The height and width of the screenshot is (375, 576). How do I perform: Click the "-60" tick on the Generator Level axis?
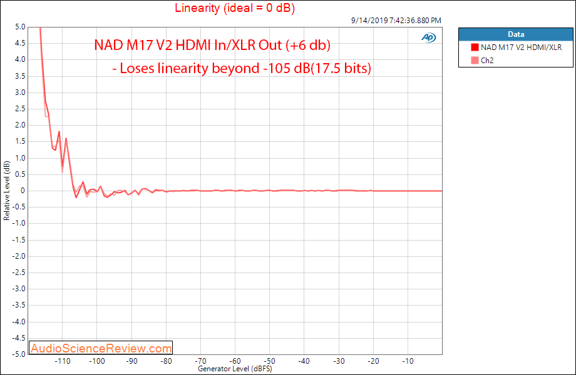(x=235, y=361)
